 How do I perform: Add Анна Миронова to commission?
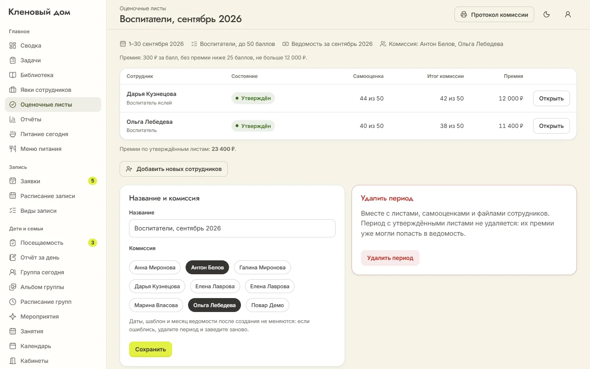coord(155,267)
